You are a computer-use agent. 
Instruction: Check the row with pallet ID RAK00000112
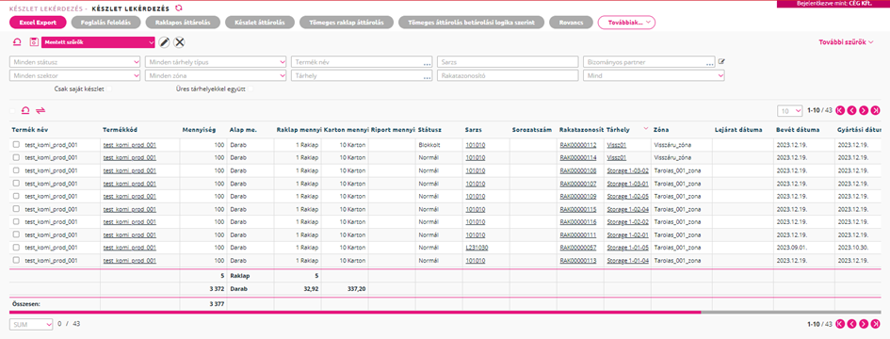tap(16, 145)
